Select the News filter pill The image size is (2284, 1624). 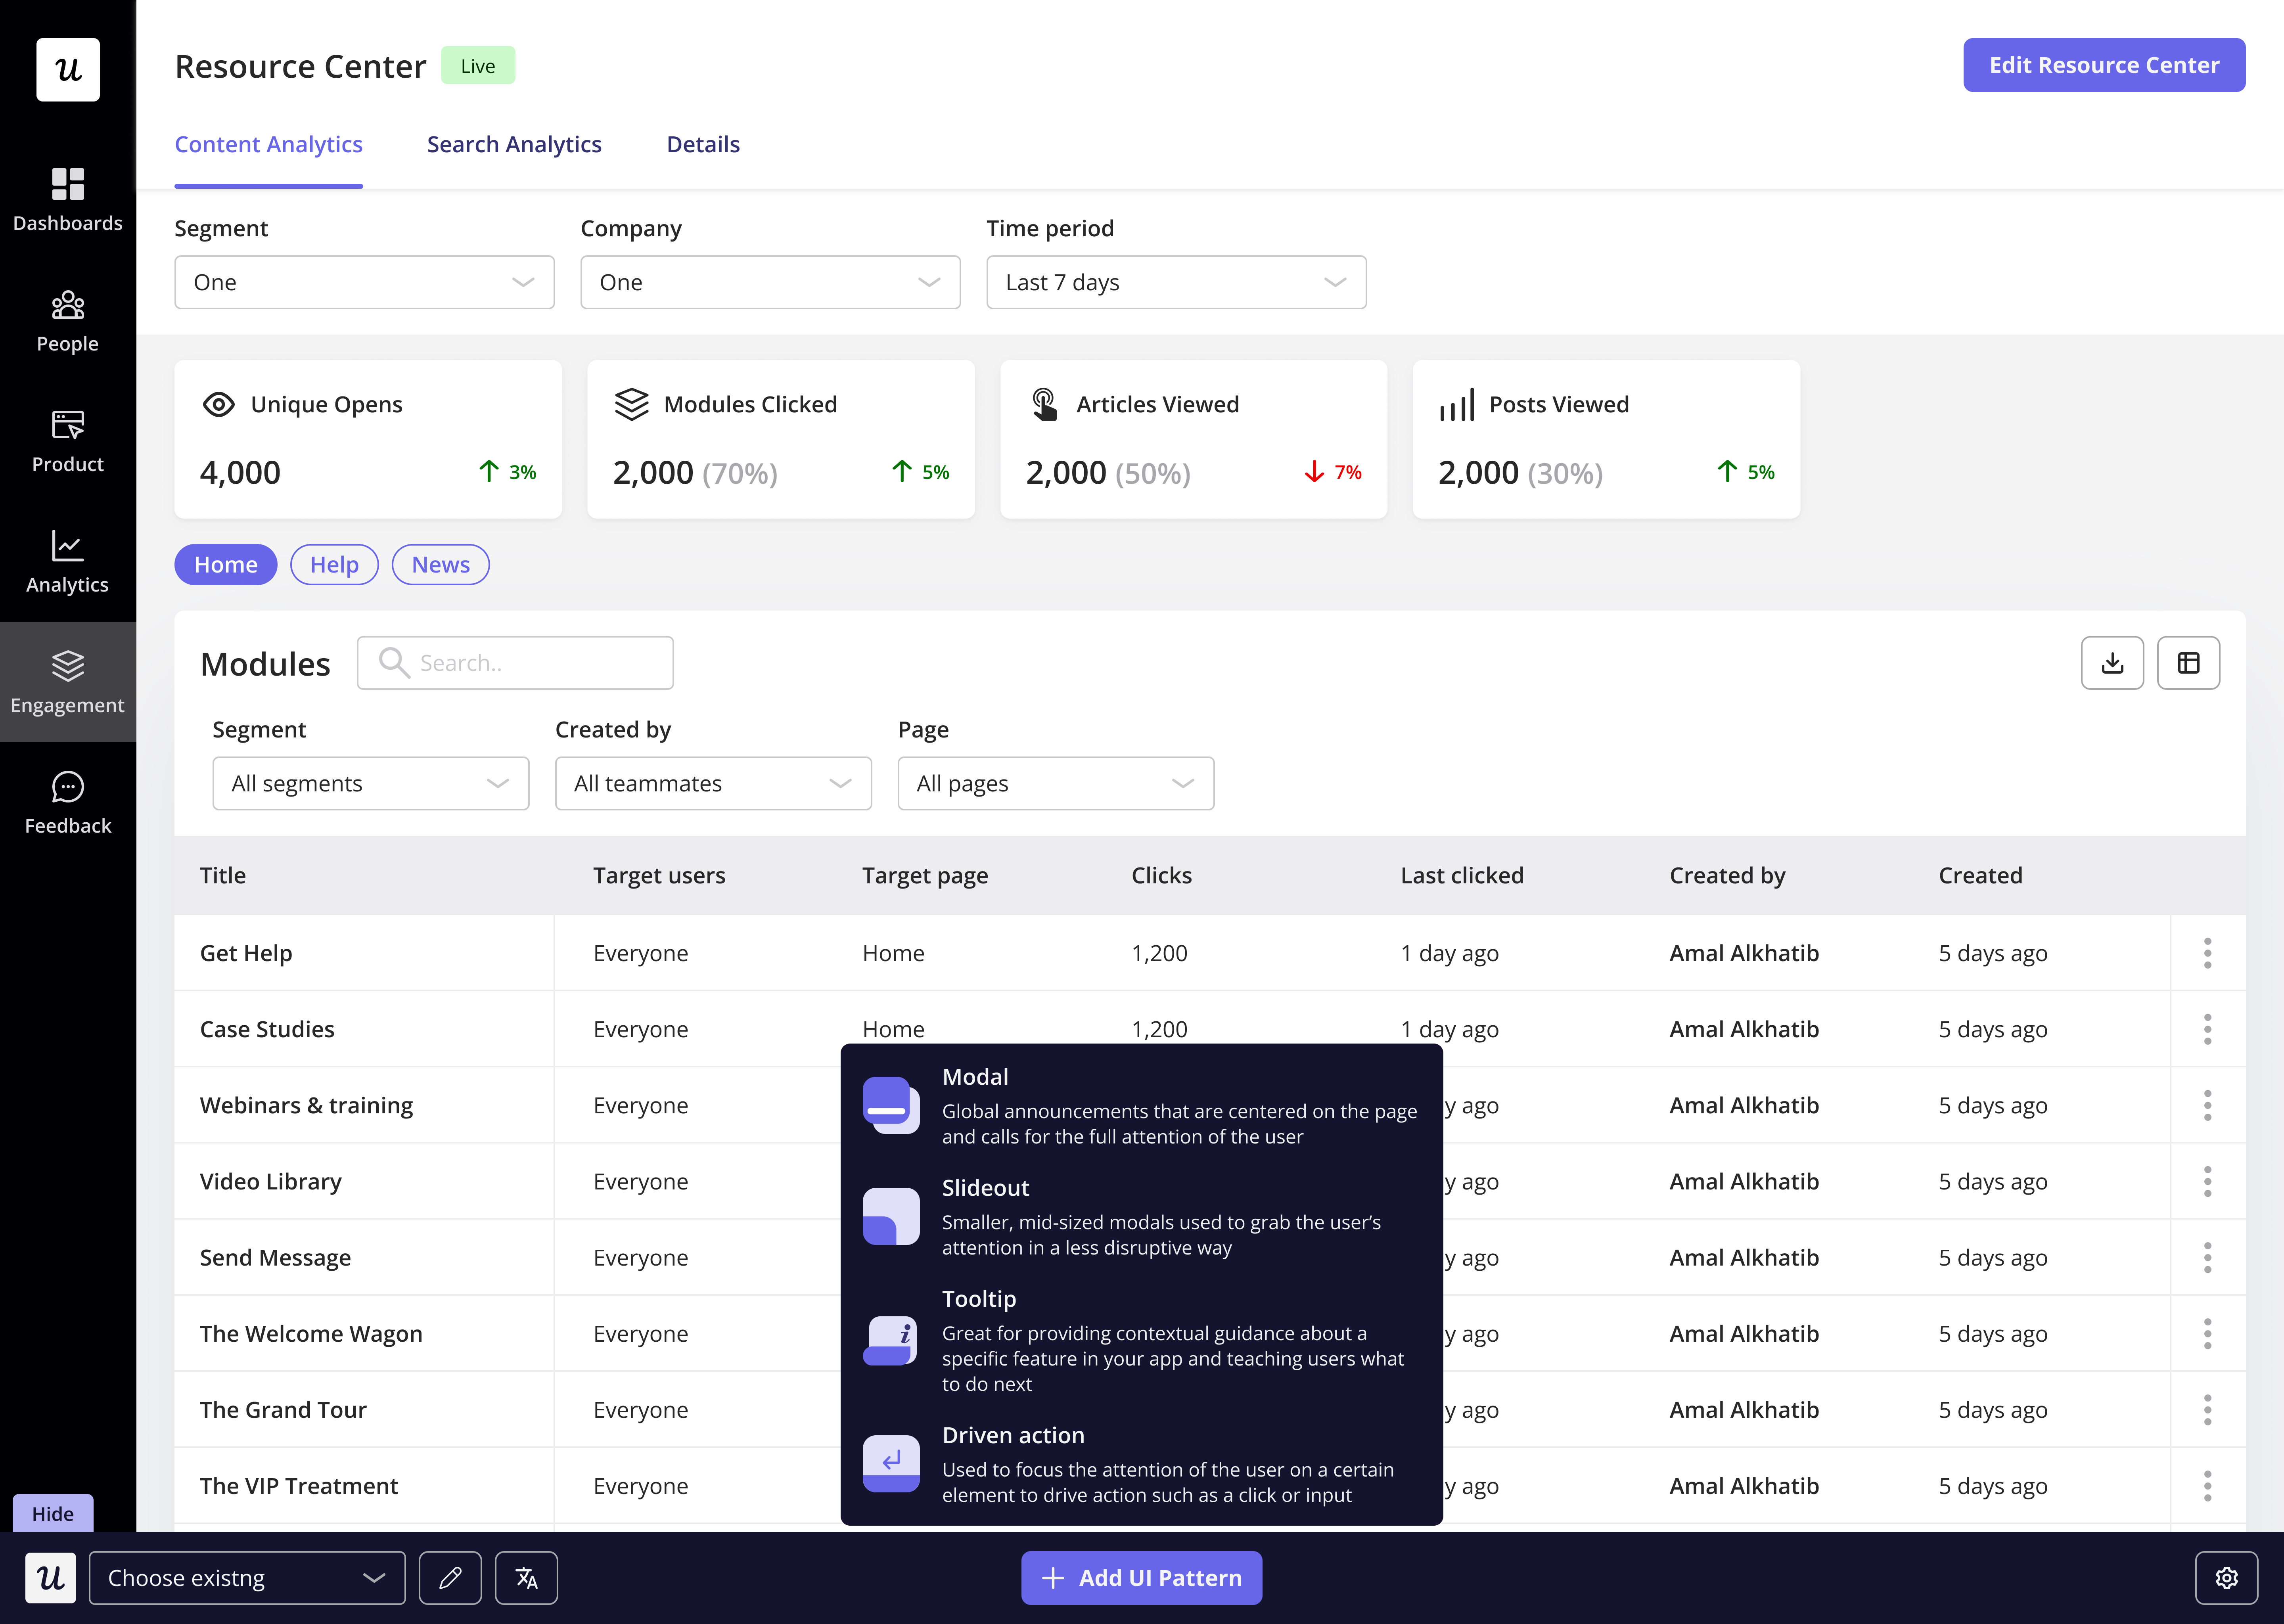coord(440,564)
